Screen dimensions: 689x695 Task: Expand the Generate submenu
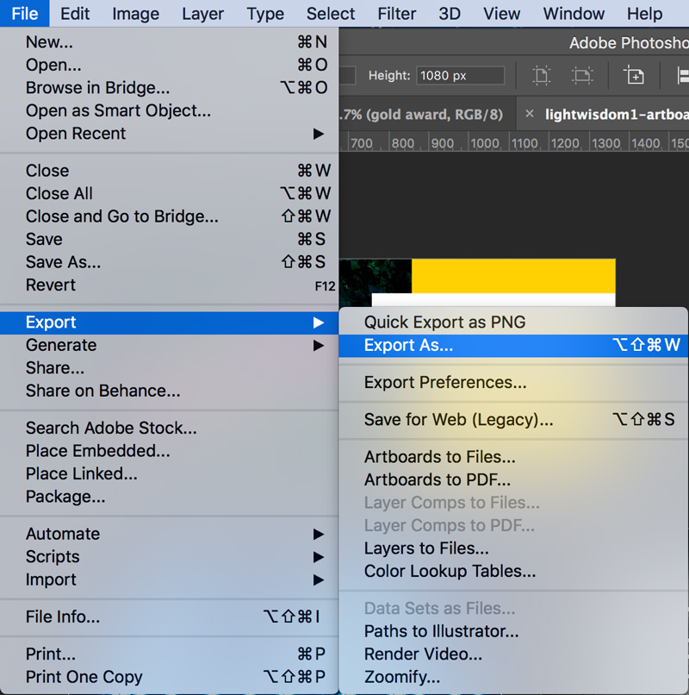[169, 345]
